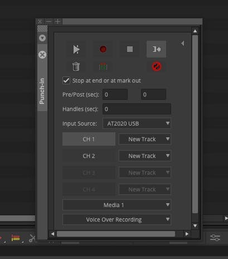Click the red and yellow track icon in bottom toolbar
Viewport: 228px width, 259px height.
16,238
